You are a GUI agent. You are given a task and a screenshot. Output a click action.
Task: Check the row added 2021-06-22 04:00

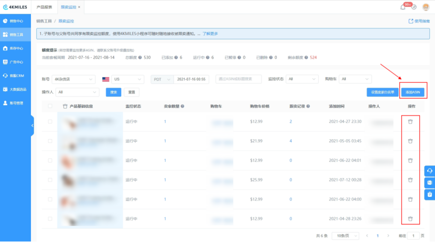pos(50,199)
